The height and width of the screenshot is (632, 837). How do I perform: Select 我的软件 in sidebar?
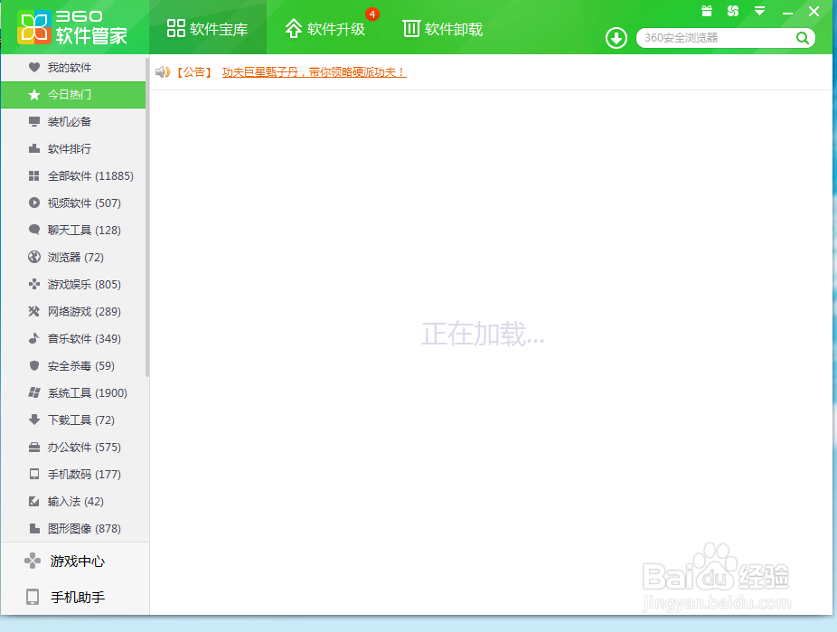73,67
